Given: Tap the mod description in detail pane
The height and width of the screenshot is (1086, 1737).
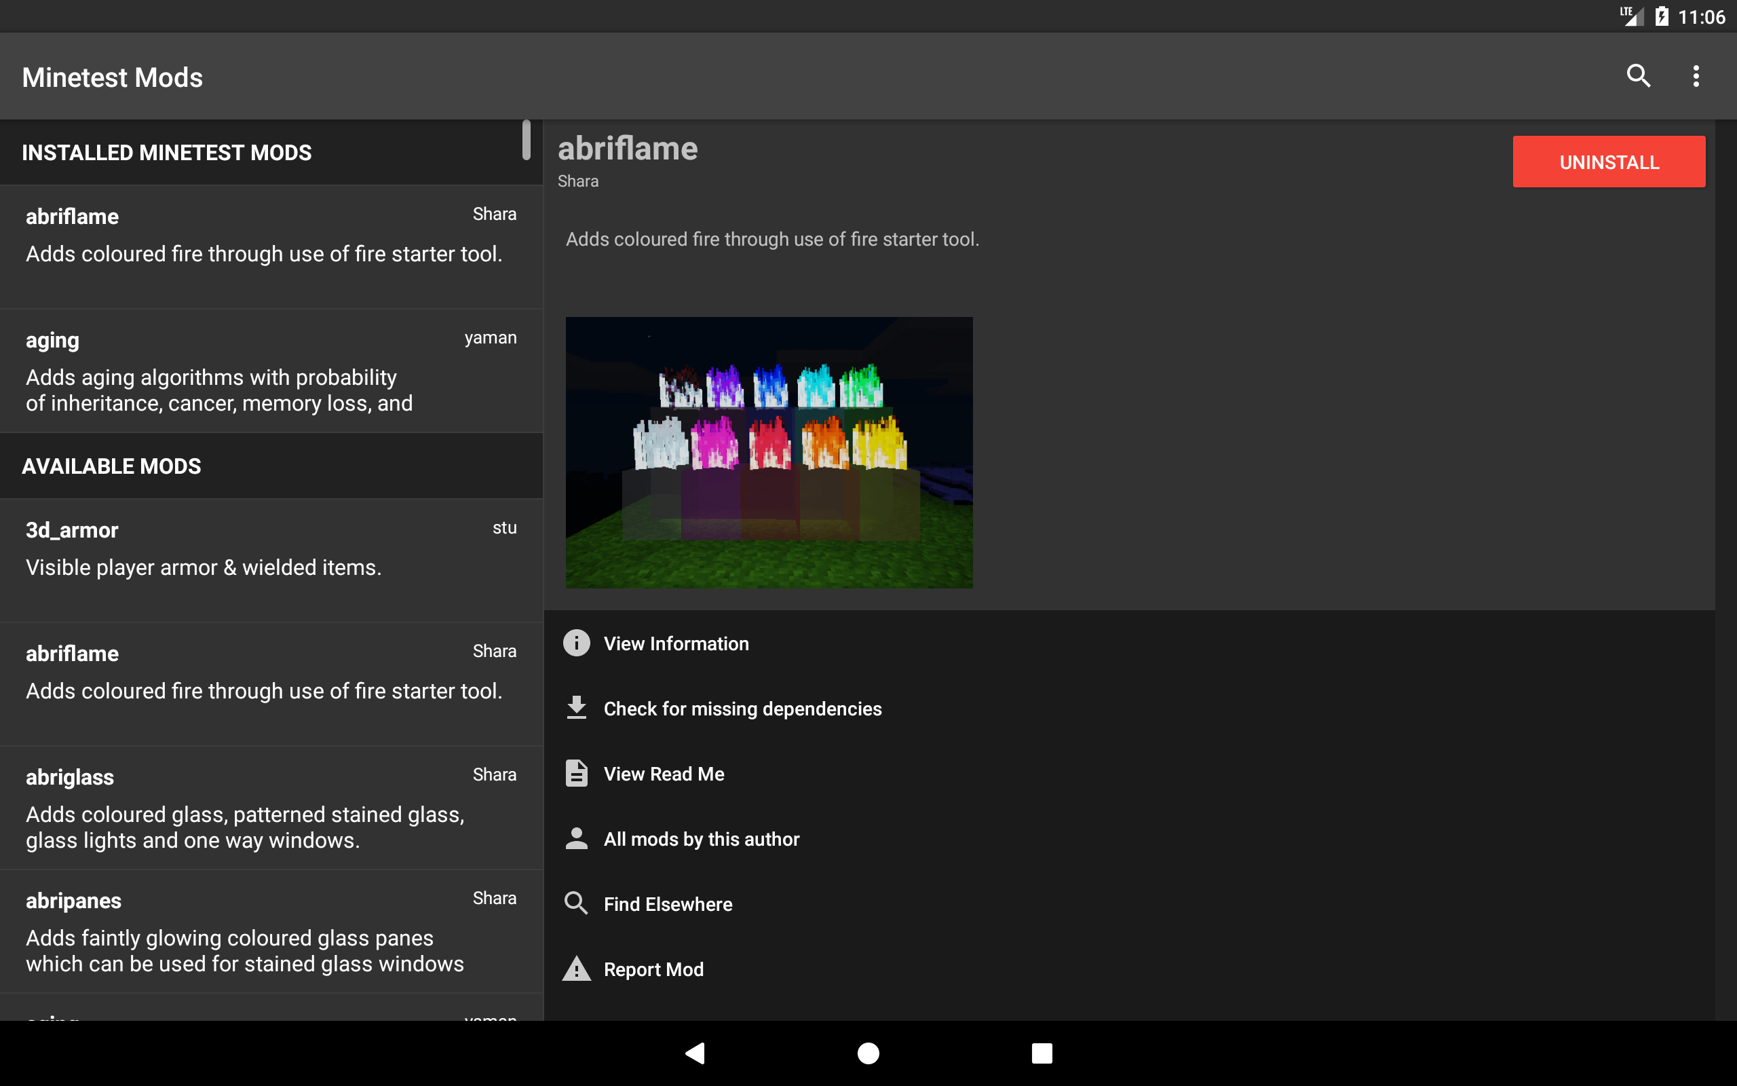Looking at the screenshot, I should click(x=772, y=239).
